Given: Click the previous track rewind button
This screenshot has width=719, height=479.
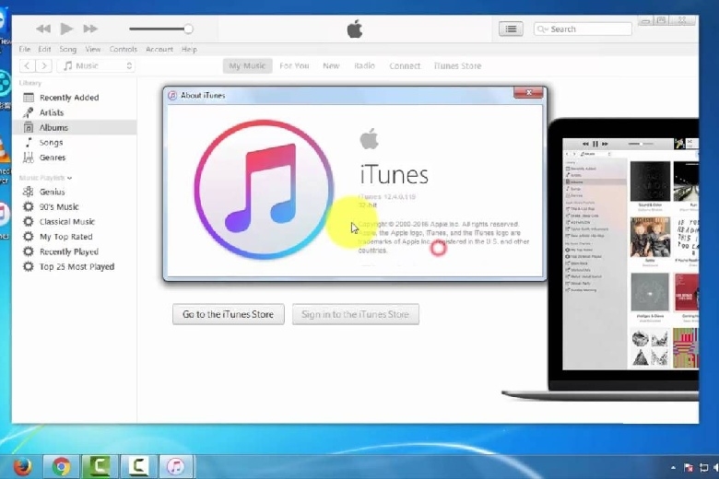Looking at the screenshot, I should tap(43, 29).
